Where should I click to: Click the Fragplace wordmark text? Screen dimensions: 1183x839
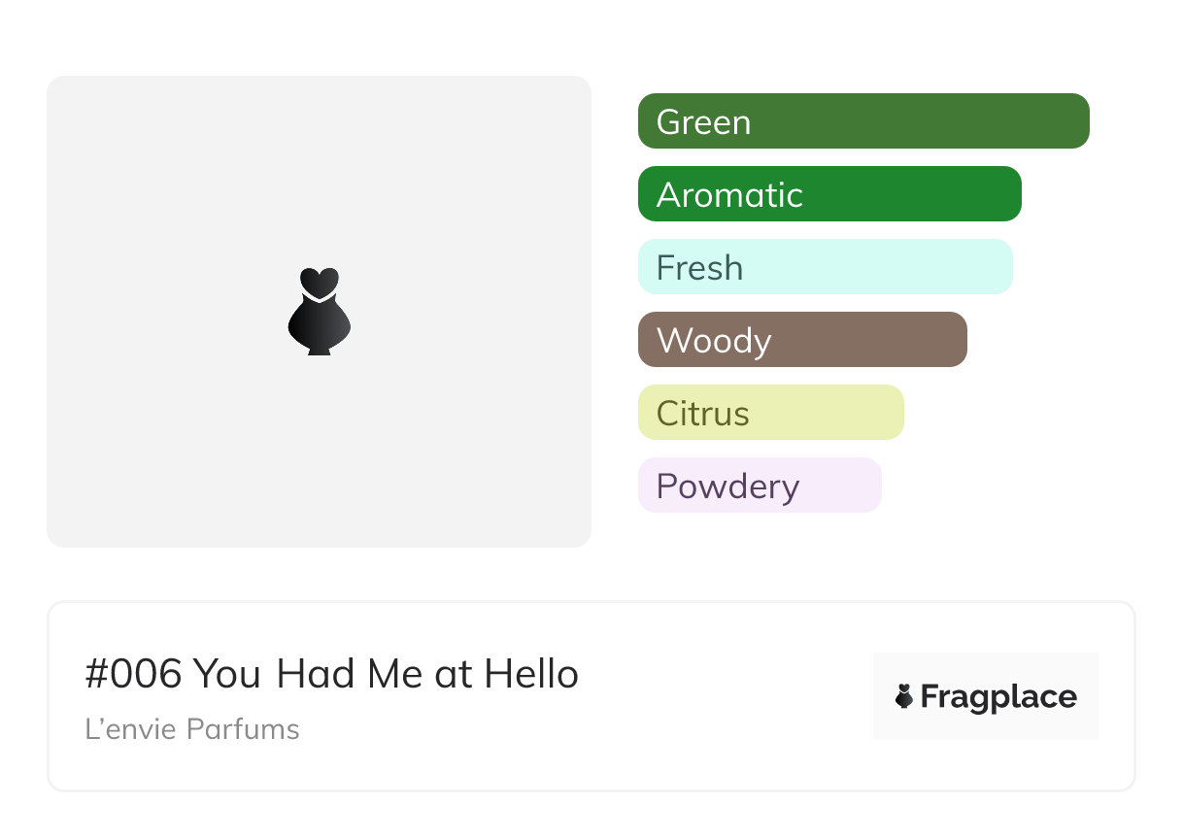click(998, 697)
